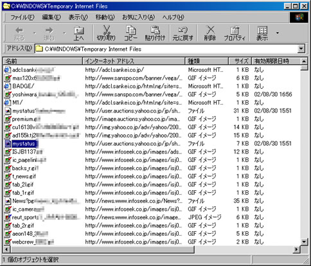
Task: Click the right arrow of the horizontal scrollbar
Action: [x=297, y=249]
